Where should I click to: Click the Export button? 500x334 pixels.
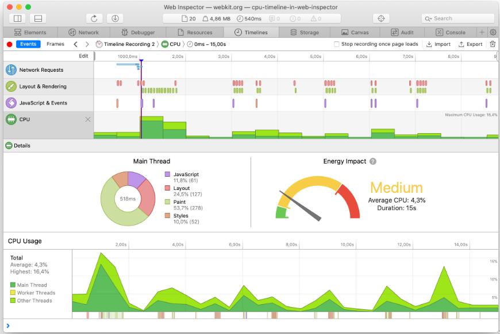coord(470,44)
